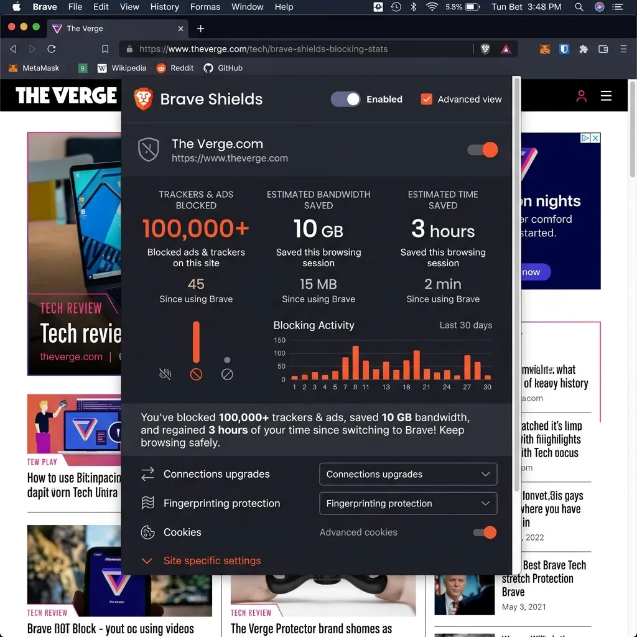Viewport: 637px width, 637px height.
Task: Open GitHub bookmark
Action: point(223,68)
